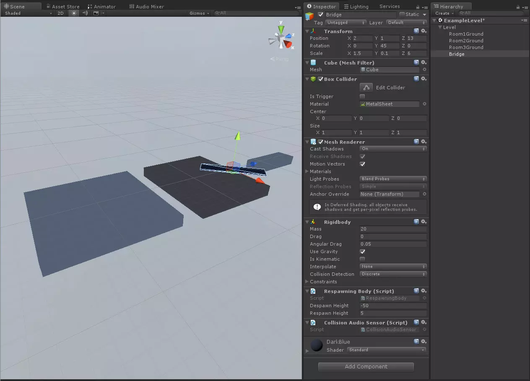Click the green Y-axis on orientation gizmo
Image resolution: width=530 pixels, height=381 pixels.
281,29
